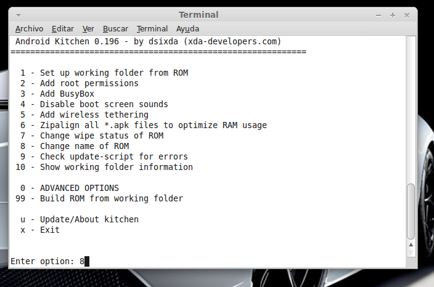Image resolution: width=434 pixels, height=287 pixels.
Task: Click the 'Enter option:' prompt line
Action: tap(43, 261)
